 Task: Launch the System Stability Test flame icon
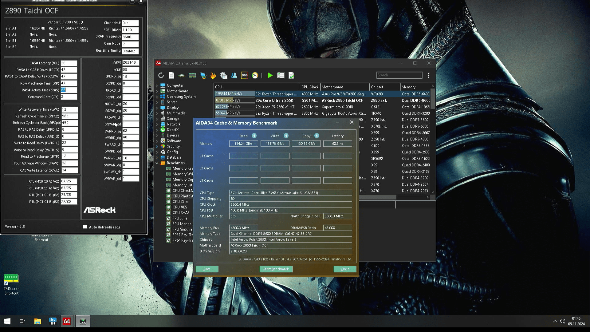pos(213,75)
